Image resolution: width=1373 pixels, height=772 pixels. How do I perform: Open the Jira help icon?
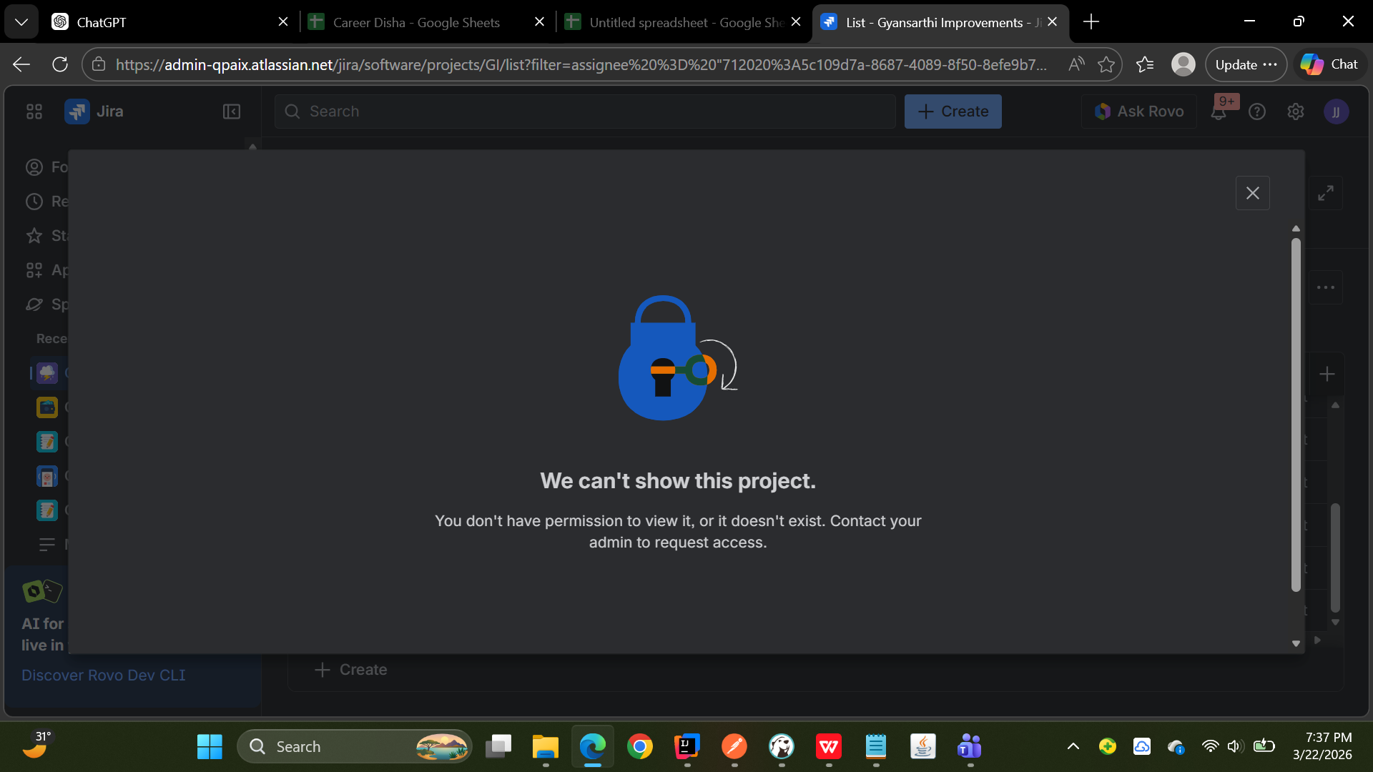coord(1257,112)
